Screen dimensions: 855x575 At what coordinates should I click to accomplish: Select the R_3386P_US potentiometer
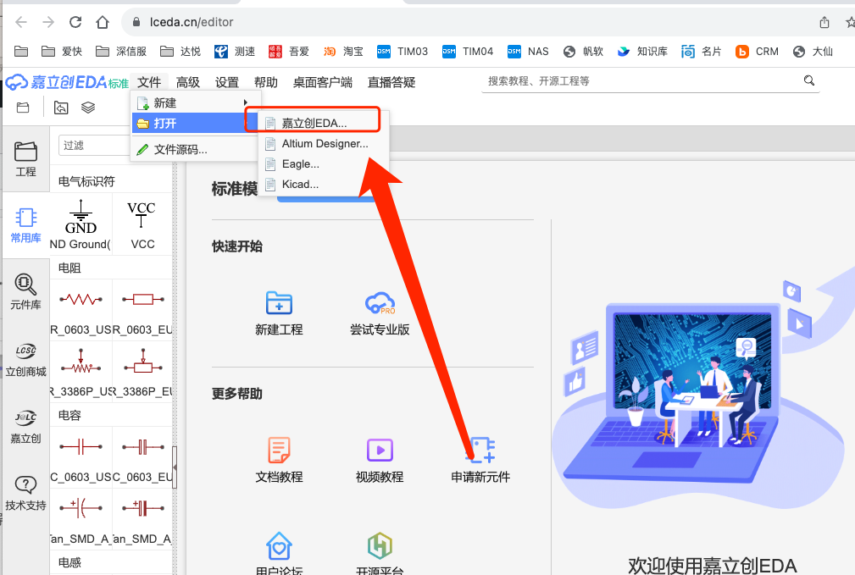point(81,372)
